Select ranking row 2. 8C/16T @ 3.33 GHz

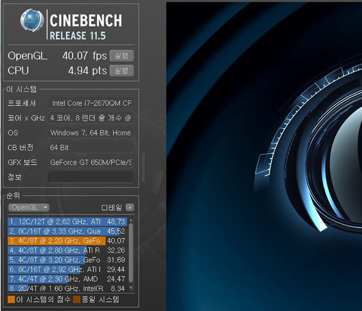[x=68, y=231]
